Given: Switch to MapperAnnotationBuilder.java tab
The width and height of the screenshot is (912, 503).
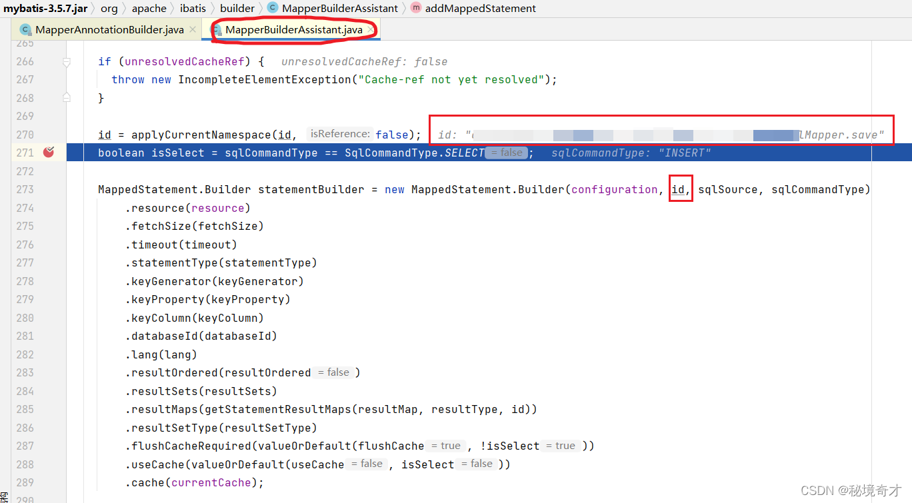Looking at the screenshot, I should pyautogui.click(x=109, y=30).
